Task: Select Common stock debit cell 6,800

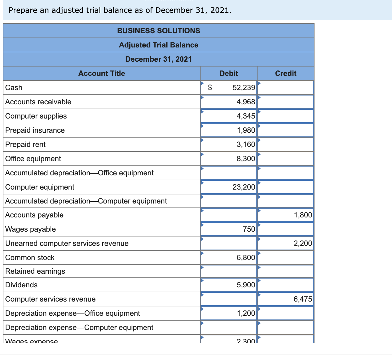Action: click(x=229, y=258)
